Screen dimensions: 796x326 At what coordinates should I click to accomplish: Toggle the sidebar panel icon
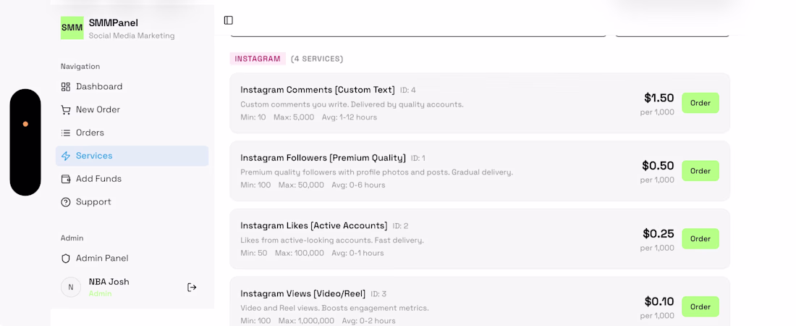(229, 20)
